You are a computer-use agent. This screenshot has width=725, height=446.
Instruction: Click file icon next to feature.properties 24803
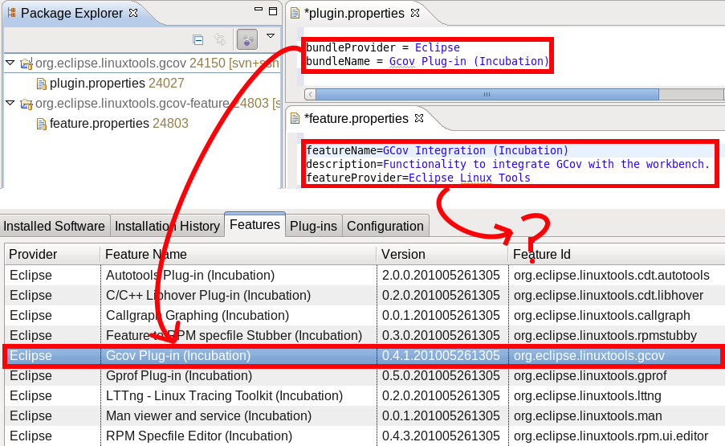pos(42,124)
